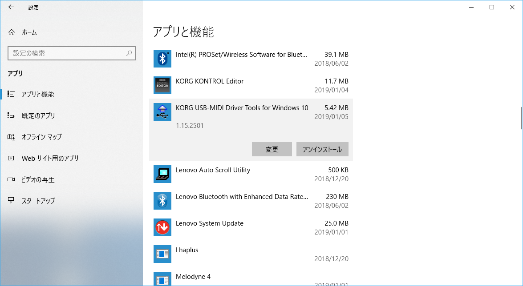This screenshot has width=523, height=286.
Task: Click Lhaplus app icon
Action: (x=162, y=254)
